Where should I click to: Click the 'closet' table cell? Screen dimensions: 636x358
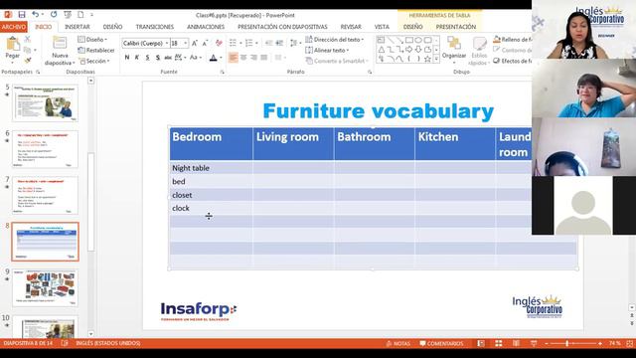pyautogui.click(x=211, y=195)
